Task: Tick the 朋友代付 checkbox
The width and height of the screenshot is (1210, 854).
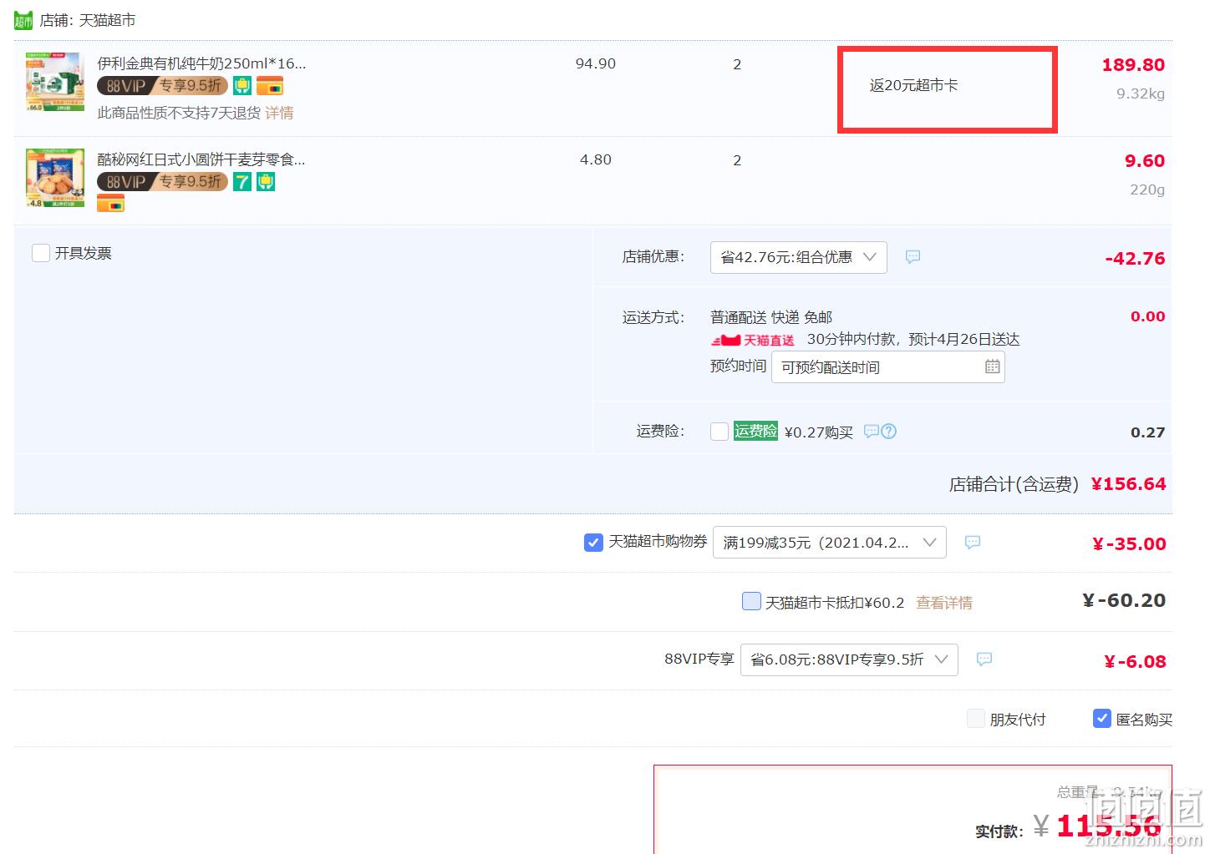Action: [x=976, y=719]
